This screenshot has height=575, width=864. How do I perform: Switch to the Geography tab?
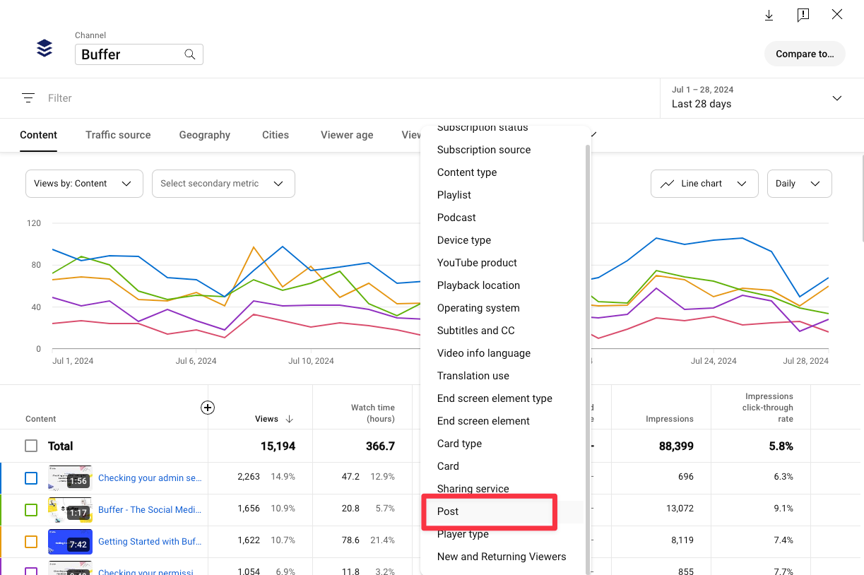[205, 135]
